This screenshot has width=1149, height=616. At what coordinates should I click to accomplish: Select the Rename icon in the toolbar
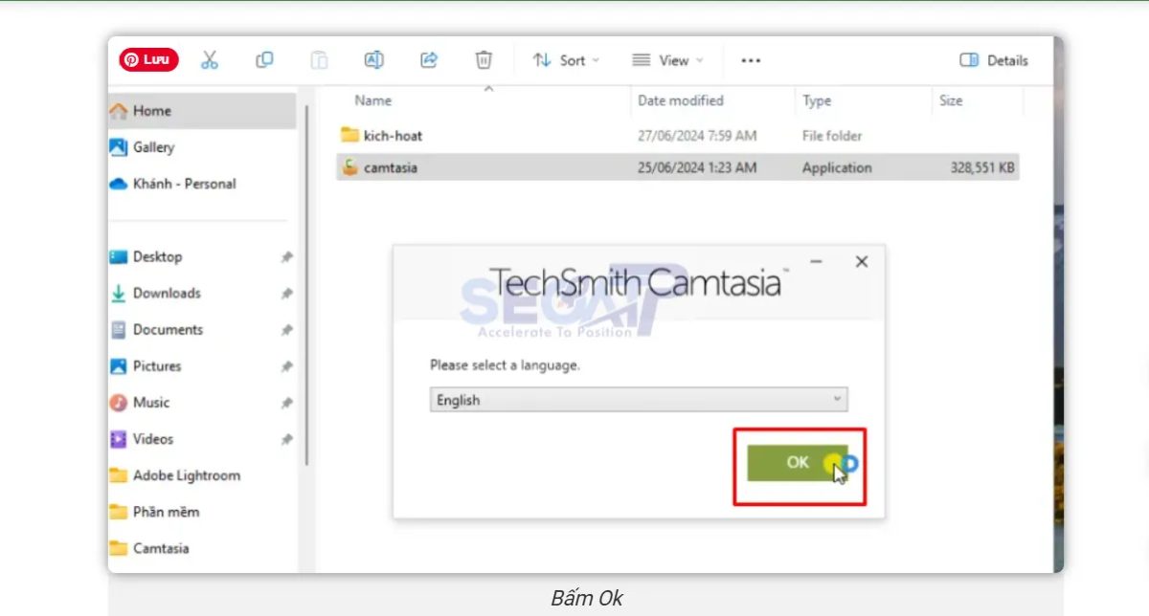[373, 59]
